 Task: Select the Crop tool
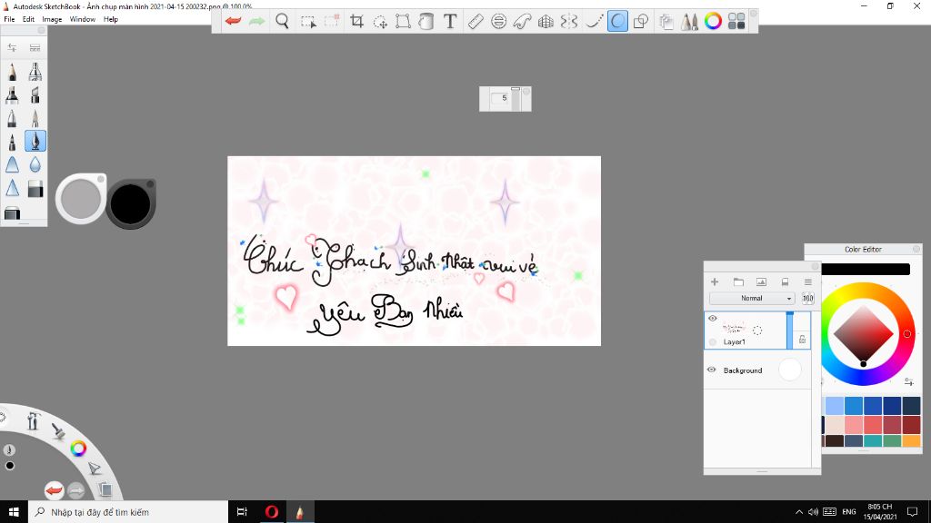point(356,22)
